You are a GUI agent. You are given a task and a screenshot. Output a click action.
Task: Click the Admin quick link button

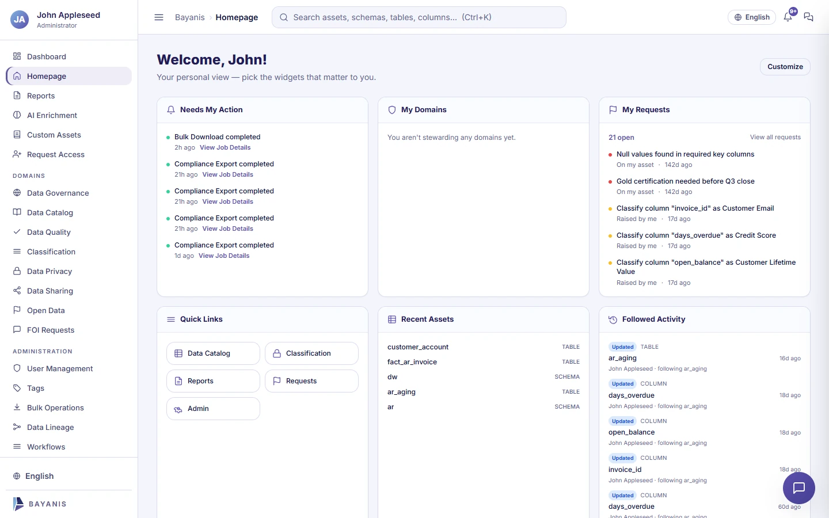(x=213, y=409)
